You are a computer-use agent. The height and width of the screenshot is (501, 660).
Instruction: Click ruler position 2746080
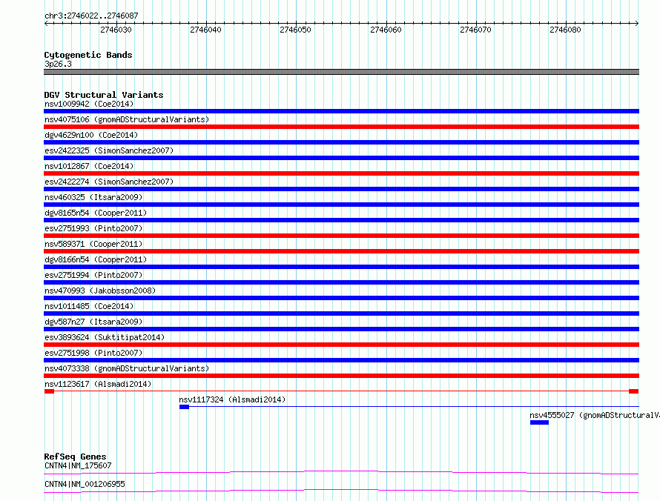(x=565, y=30)
